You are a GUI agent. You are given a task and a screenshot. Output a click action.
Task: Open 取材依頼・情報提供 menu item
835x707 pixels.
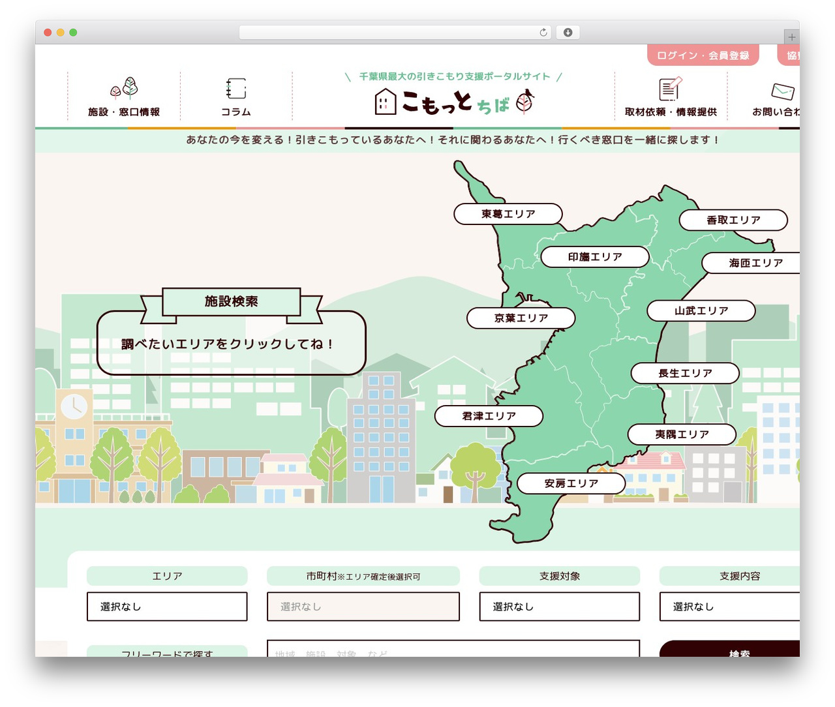[671, 112]
